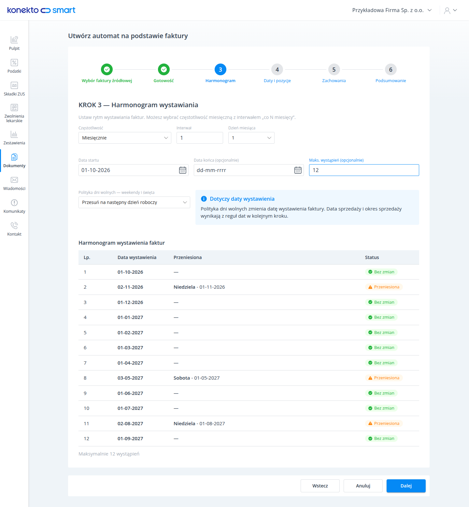This screenshot has height=507, width=469.
Task: Open calendar picker for Data końca
Action: pyautogui.click(x=298, y=170)
